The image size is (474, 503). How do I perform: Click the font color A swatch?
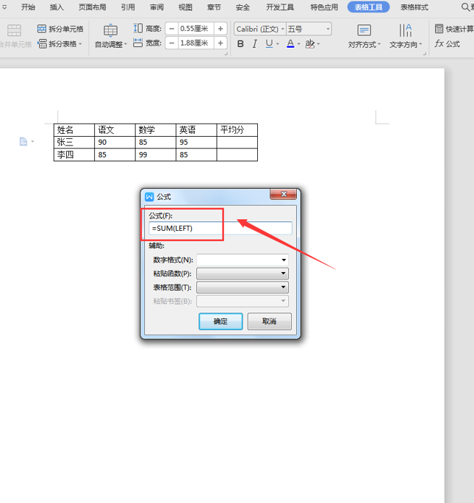point(290,44)
